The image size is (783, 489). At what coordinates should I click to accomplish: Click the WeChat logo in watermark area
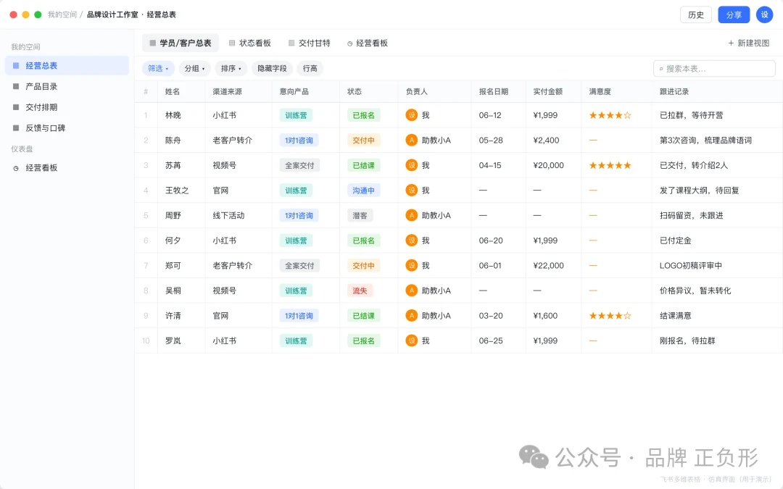pos(534,456)
